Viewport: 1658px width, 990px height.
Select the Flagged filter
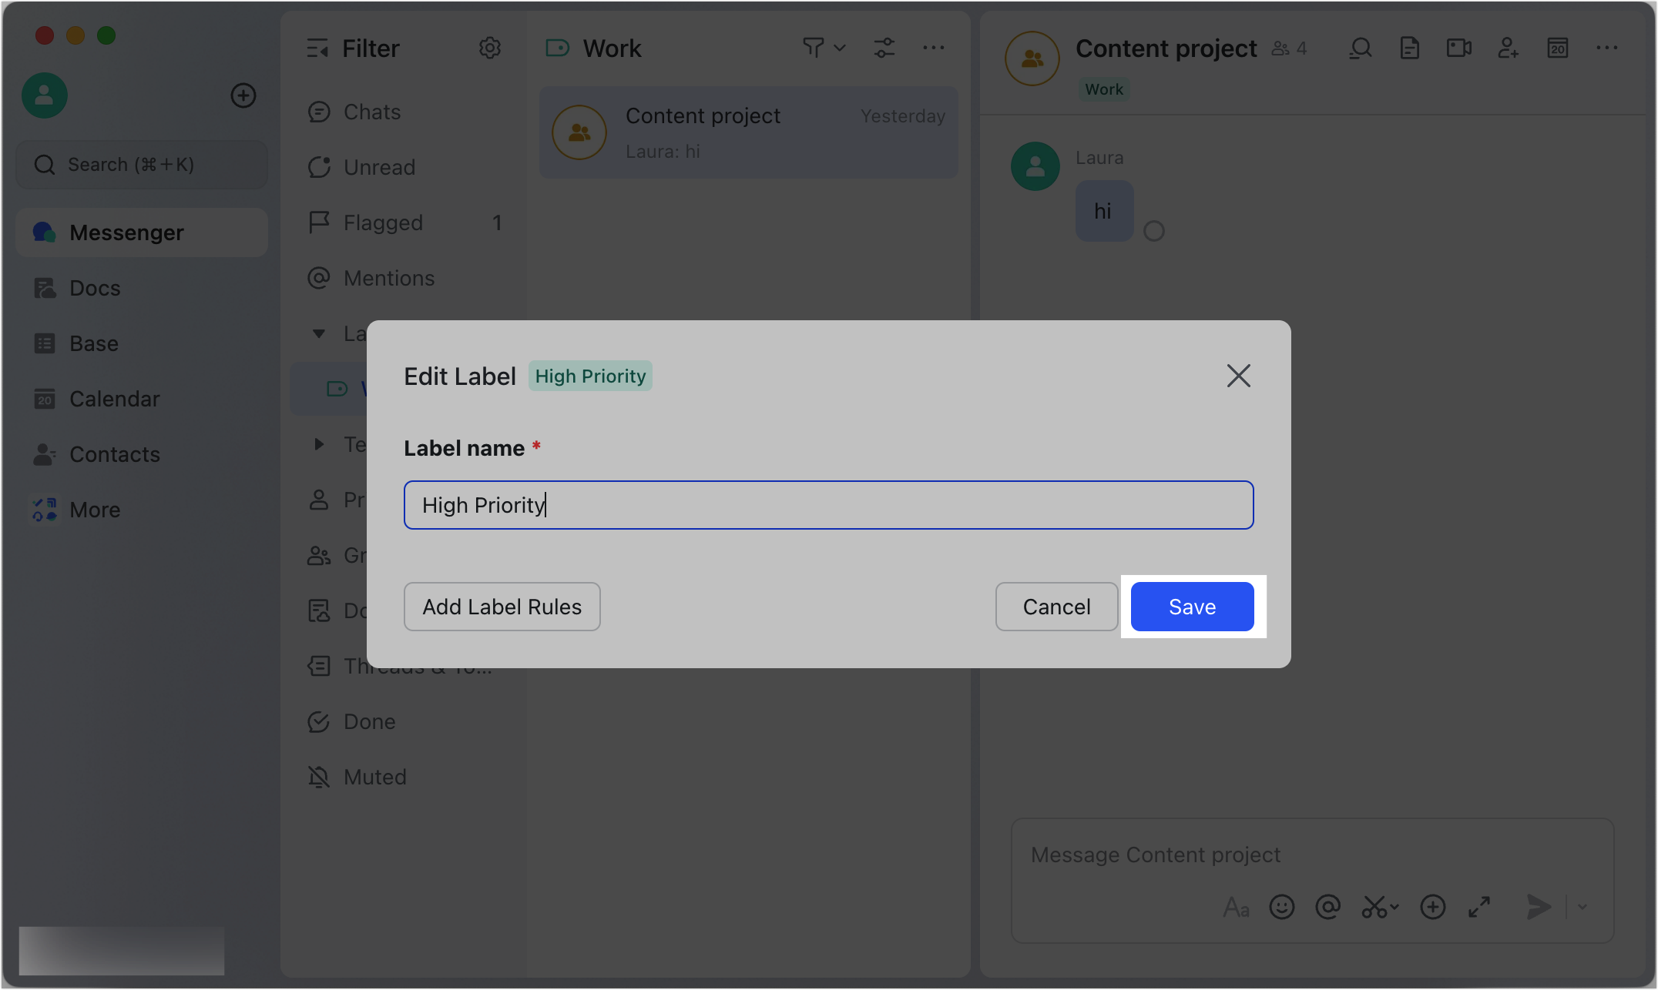click(x=383, y=222)
